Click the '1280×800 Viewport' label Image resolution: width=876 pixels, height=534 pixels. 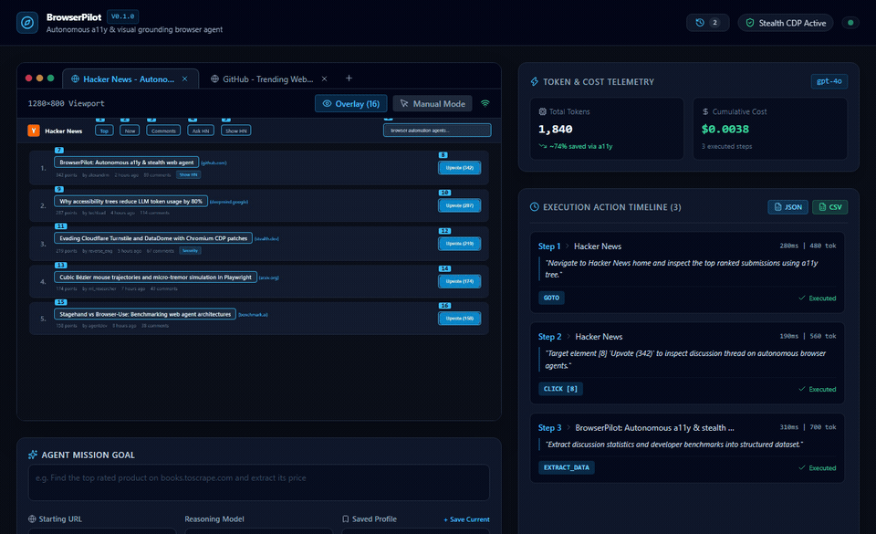tap(66, 103)
